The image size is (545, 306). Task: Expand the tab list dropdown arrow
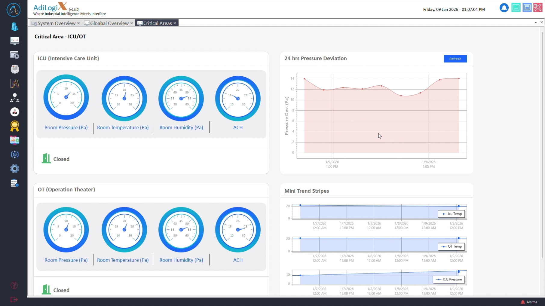pyautogui.click(x=535, y=23)
